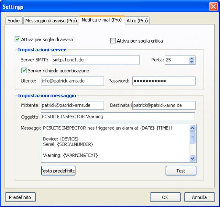Enable Attiva per soglia critica checkbox
This screenshot has height=207, width=220.
pyautogui.click(x=113, y=41)
